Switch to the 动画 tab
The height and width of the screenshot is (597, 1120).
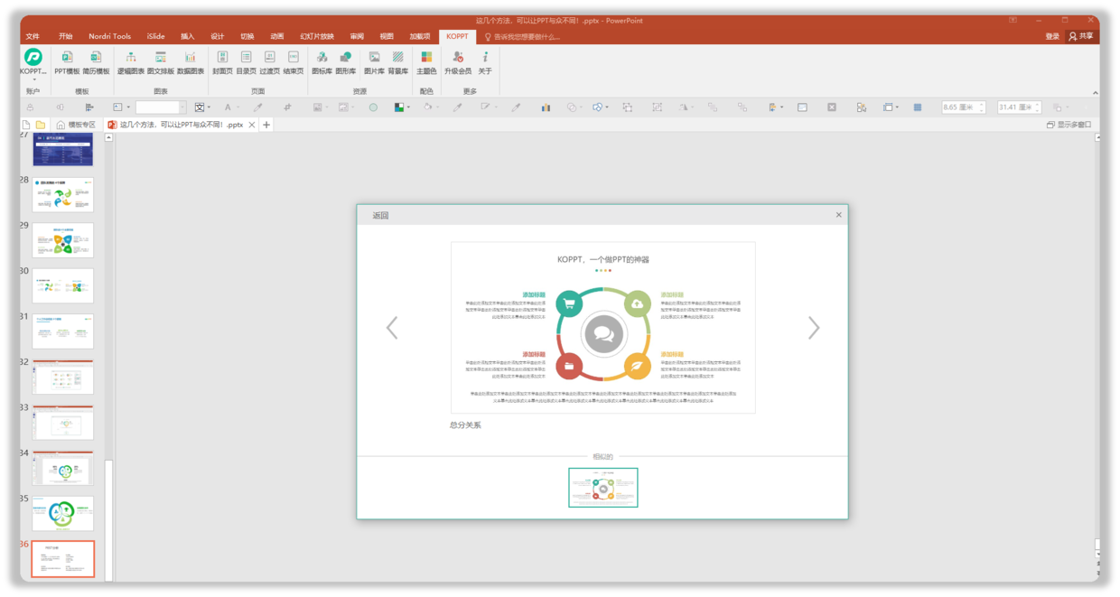pos(277,36)
